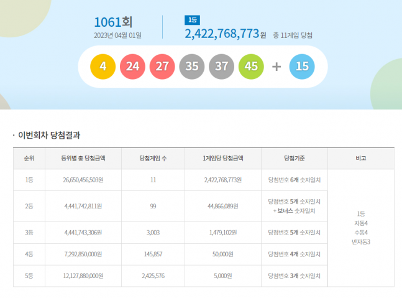Click the 26,650,456,503원 total prize cell
This screenshot has width=402, height=298.
coord(83,180)
